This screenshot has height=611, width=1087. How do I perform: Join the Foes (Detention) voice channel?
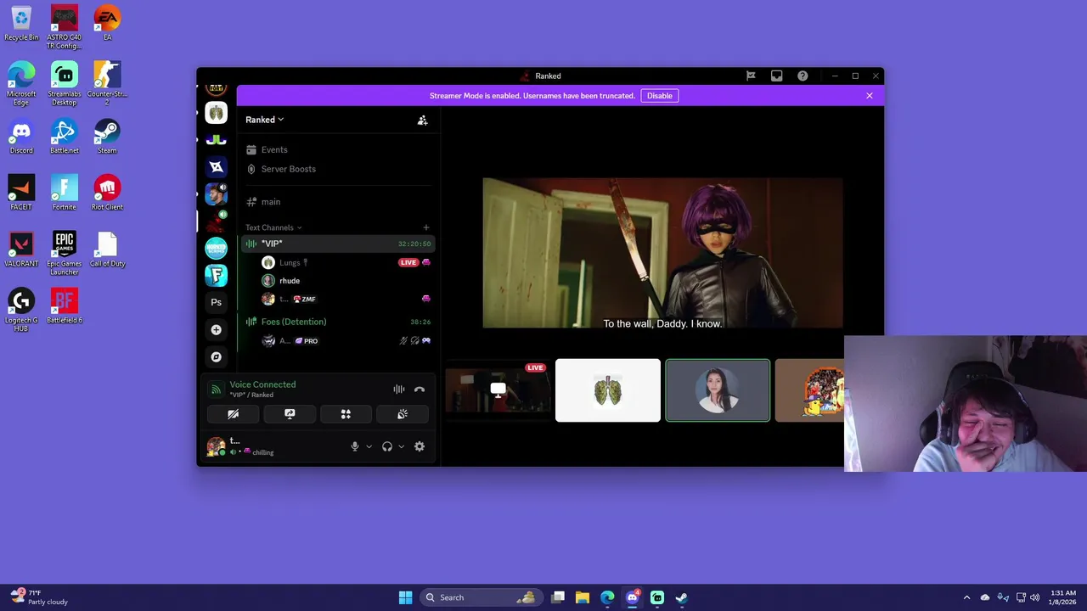pyautogui.click(x=338, y=322)
